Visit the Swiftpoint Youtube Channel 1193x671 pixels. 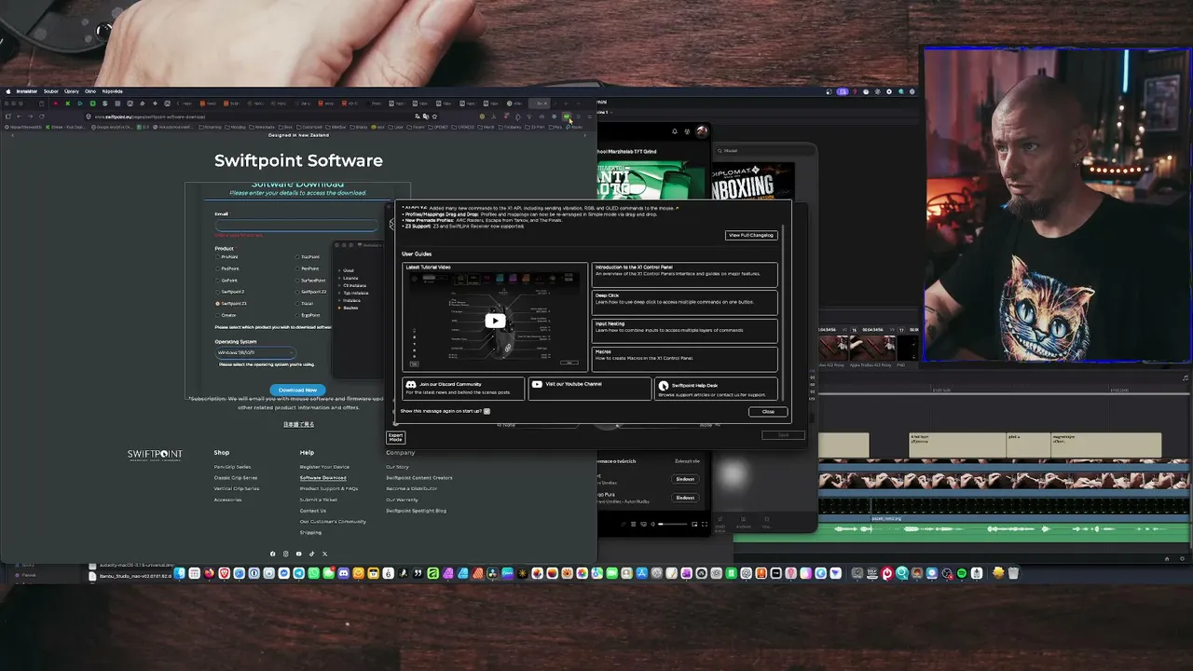[x=589, y=389]
